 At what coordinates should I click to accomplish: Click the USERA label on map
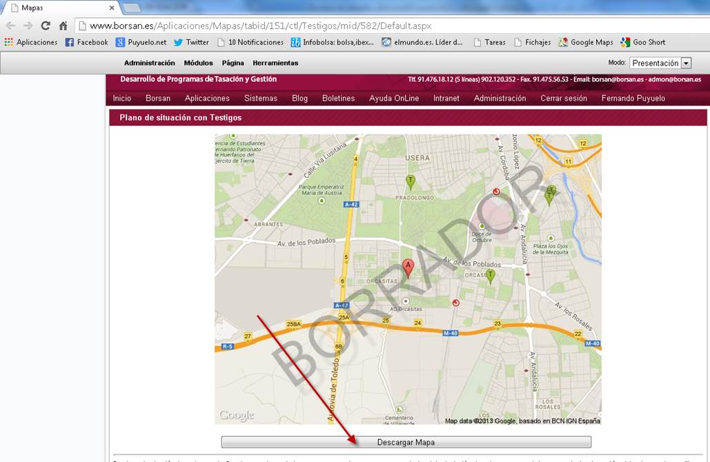(417, 158)
